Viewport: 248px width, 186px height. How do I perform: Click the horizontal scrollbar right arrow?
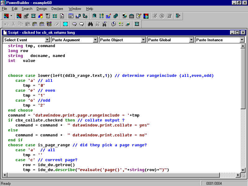[x=238, y=175]
